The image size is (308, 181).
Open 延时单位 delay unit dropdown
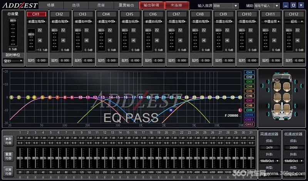coord(13,61)
